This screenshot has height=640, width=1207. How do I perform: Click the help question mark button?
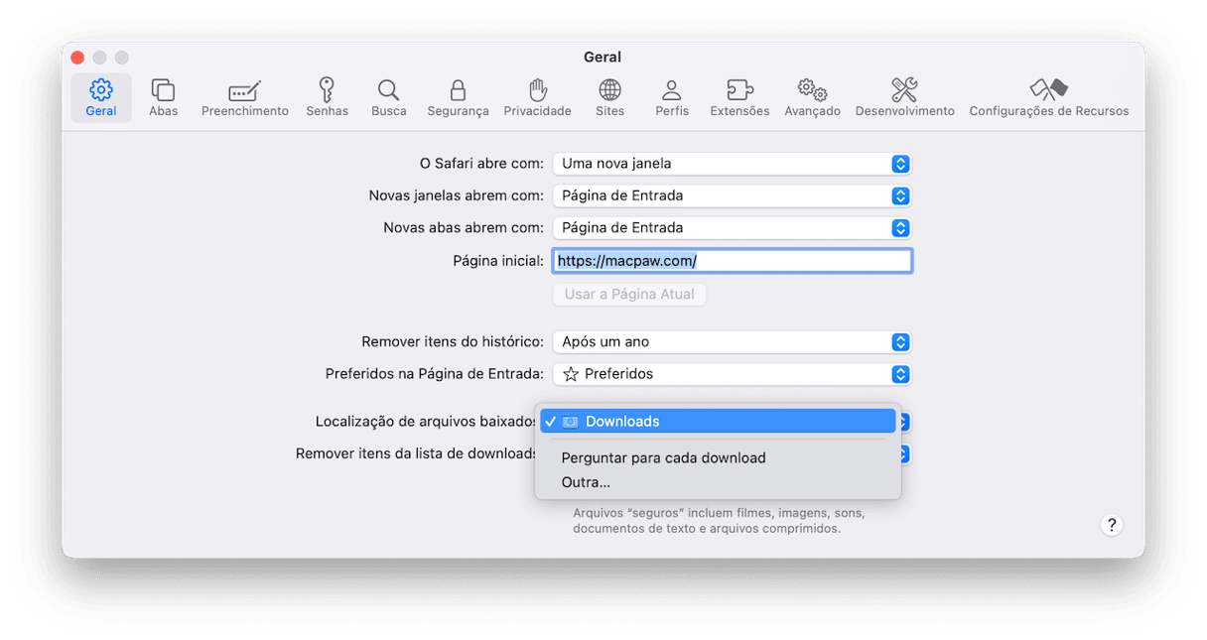pyautogui.click(x=1112, y=525)
